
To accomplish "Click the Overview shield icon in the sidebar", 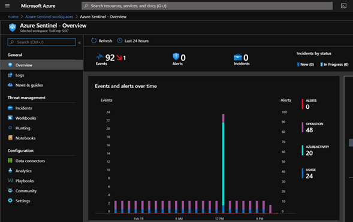I will pyautogui.click(x=10, y=65).
